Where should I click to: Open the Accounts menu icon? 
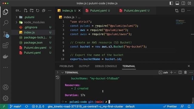[x=5, y=87]
